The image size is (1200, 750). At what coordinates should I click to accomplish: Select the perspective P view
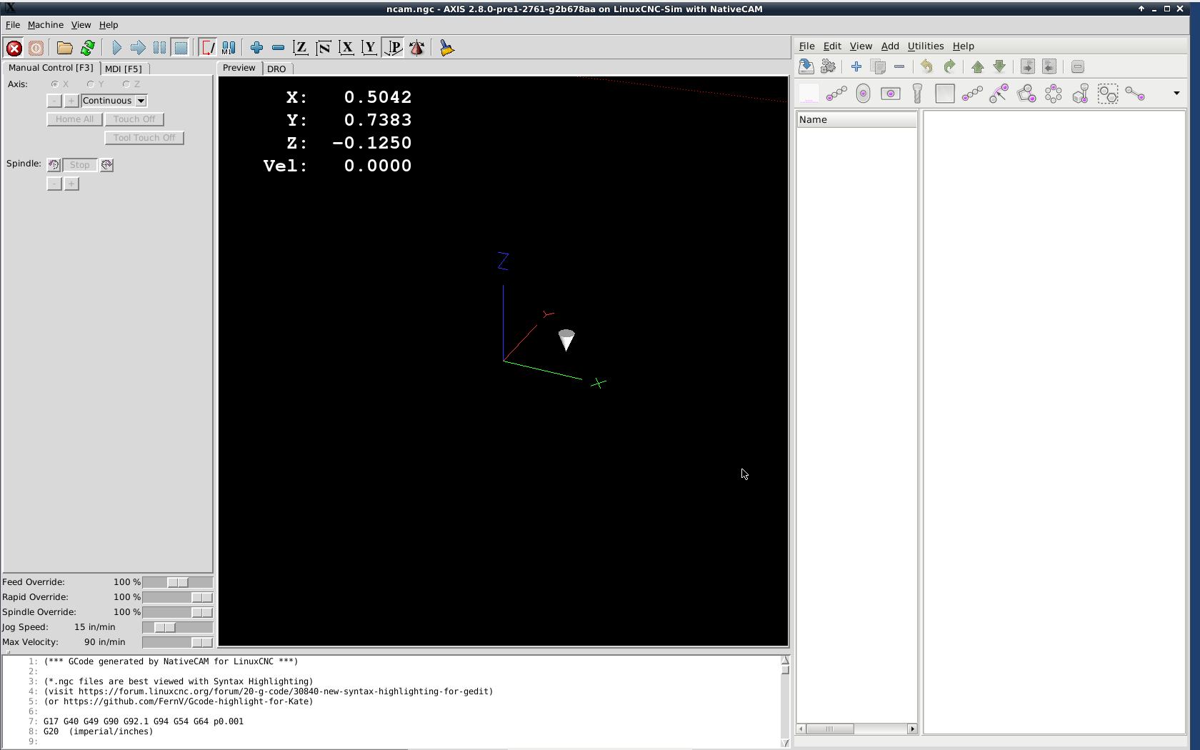point(393,48)
